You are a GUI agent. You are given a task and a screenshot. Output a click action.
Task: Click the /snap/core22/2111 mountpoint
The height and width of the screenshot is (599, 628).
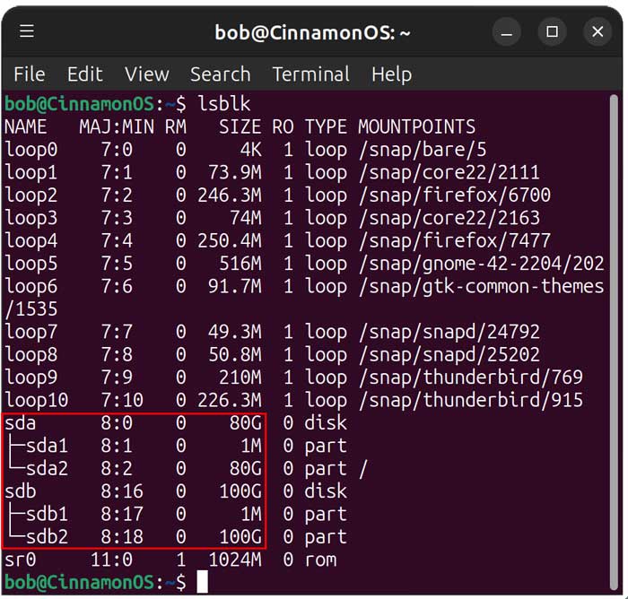coord(449,172)
